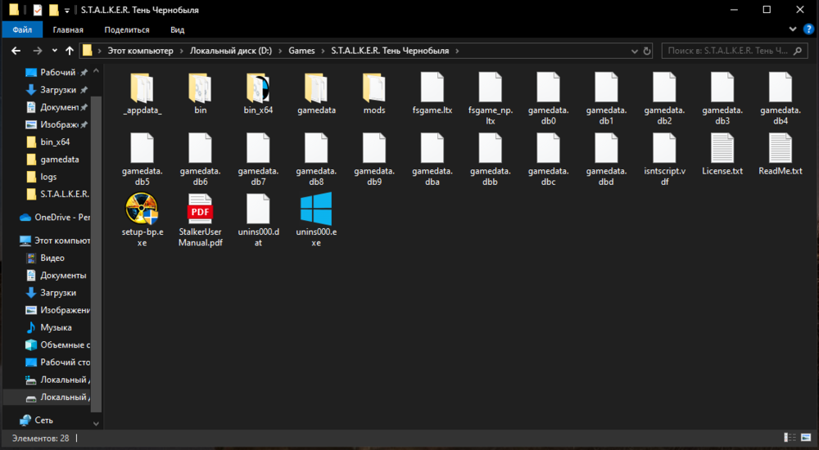This screenshot has height=450, width=819.
Task: Open the Файл menu tab
Action: (22, 29)
